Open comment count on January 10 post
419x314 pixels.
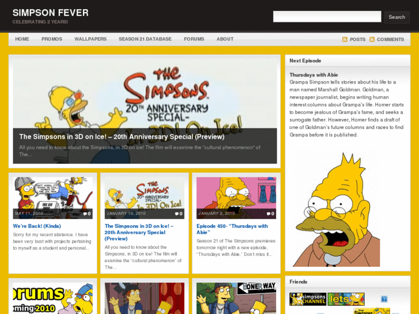[179, 214]
